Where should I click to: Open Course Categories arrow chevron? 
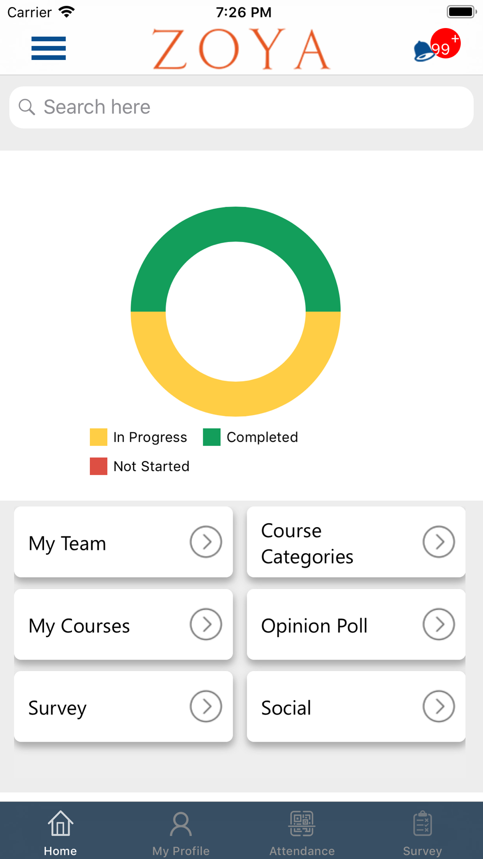439,542
